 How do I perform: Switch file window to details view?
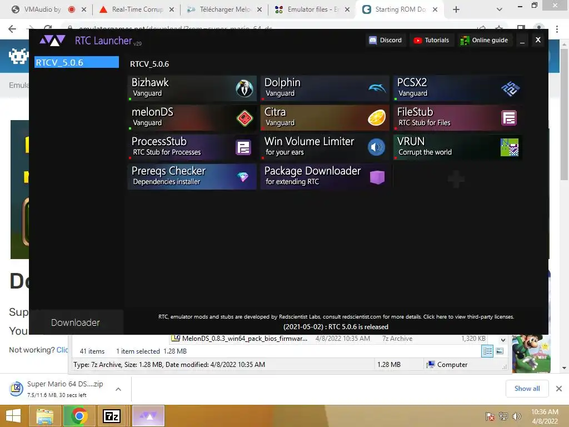487,351
